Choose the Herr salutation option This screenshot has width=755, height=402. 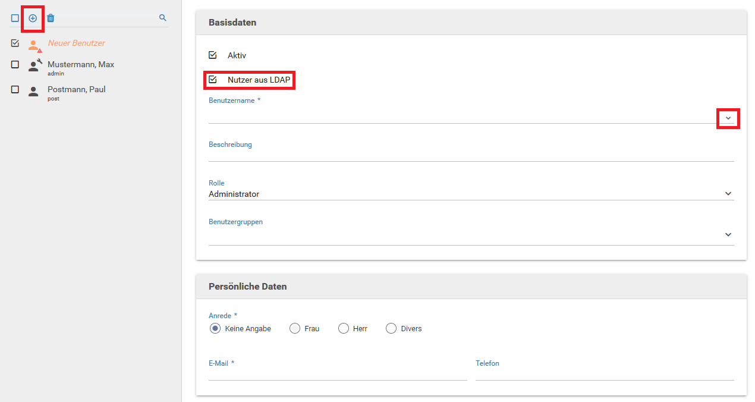pyautogui.click(x=344, y=328)
